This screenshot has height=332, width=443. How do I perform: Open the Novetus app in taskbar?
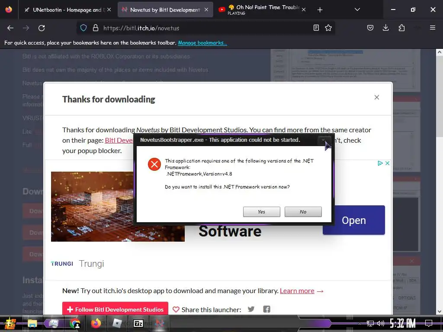pos(159,323)
